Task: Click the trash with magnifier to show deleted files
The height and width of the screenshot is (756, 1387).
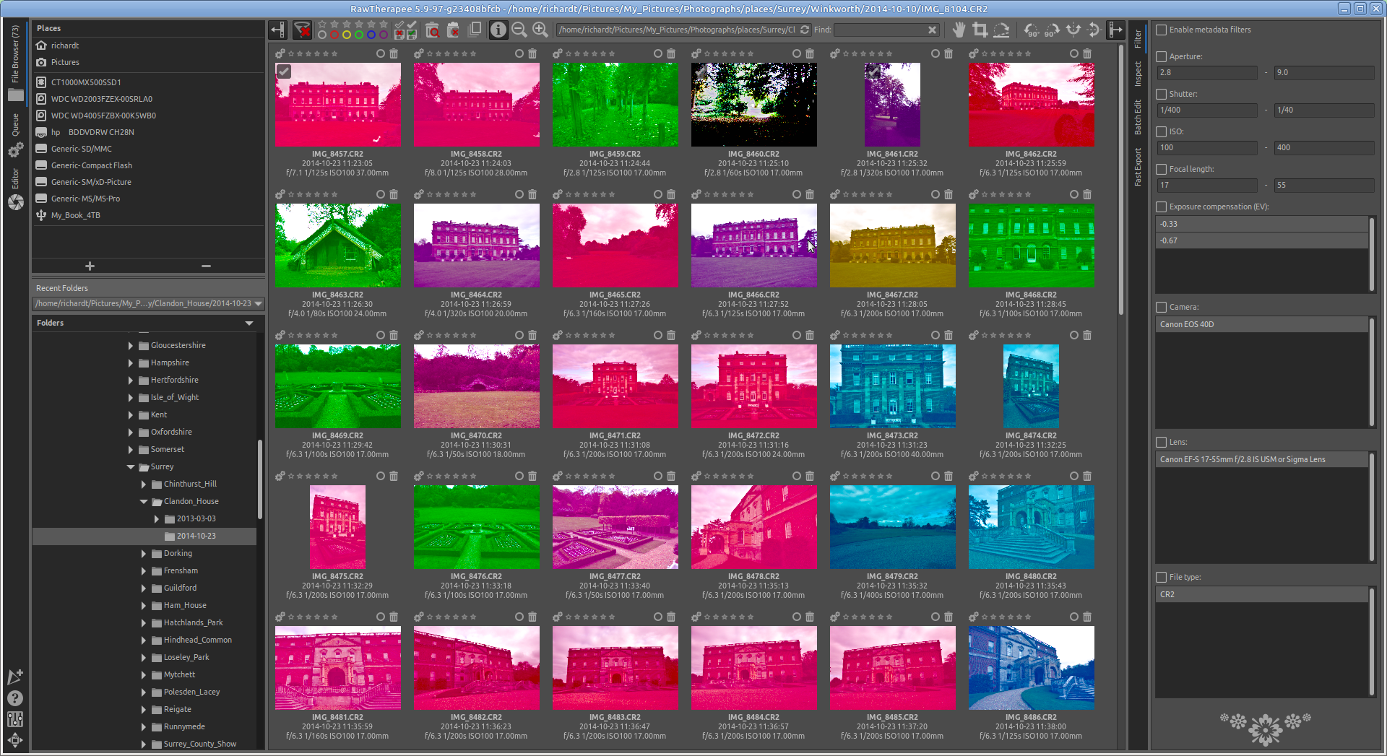Action: (432, 30)
